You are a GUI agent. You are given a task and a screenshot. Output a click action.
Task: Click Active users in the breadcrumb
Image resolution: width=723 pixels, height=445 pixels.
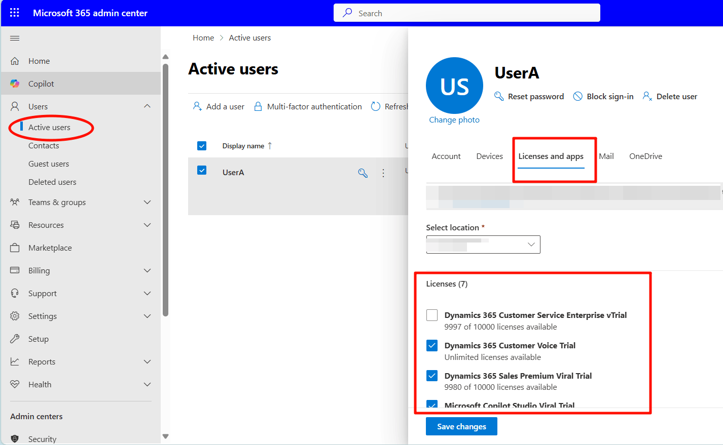250,38
